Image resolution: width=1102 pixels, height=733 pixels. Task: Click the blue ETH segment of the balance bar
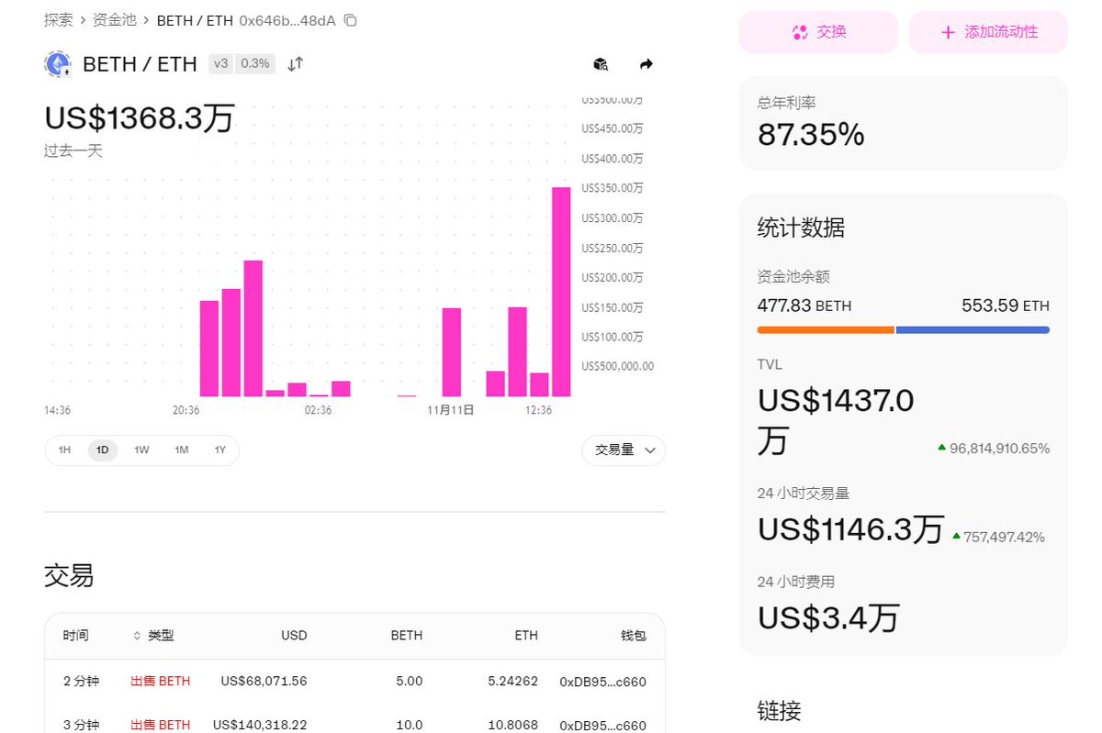[973, 329]
